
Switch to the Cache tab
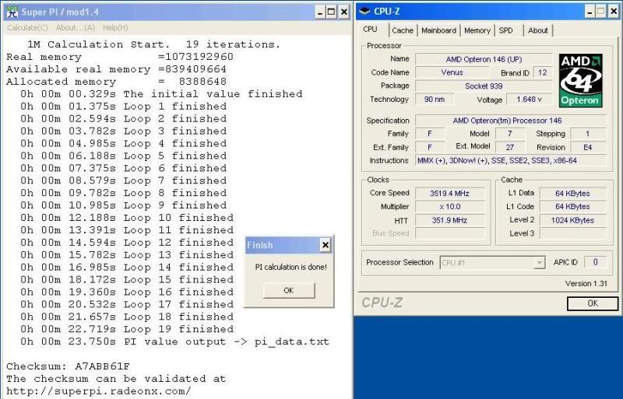pos(403,30)
